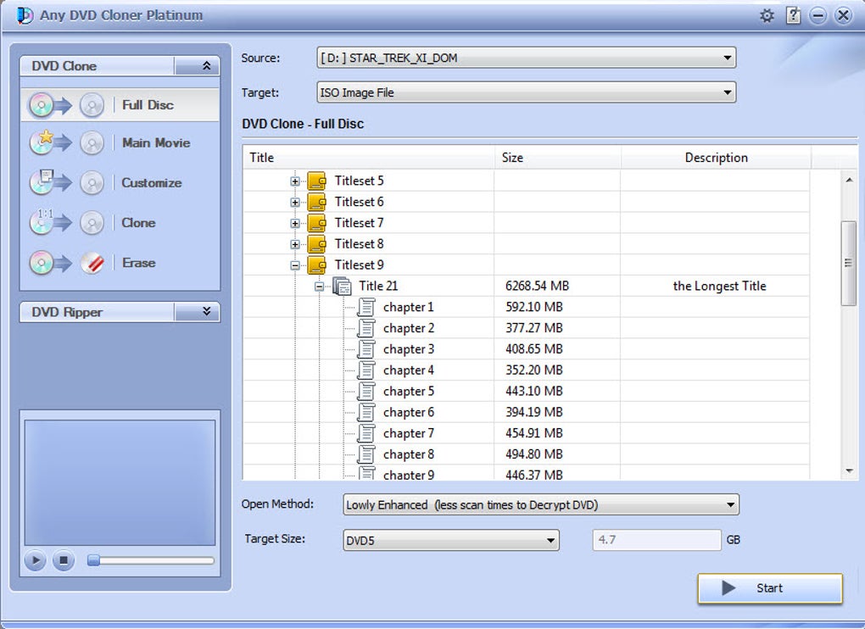Open help via question mark icon

pos(793,15)
